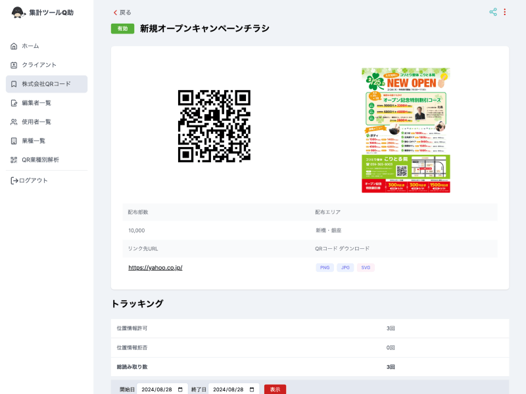Open the red three-dot more menu
The height and width of the screenshot is (394, 526).
pyautogui.click(x=504, y=12)
